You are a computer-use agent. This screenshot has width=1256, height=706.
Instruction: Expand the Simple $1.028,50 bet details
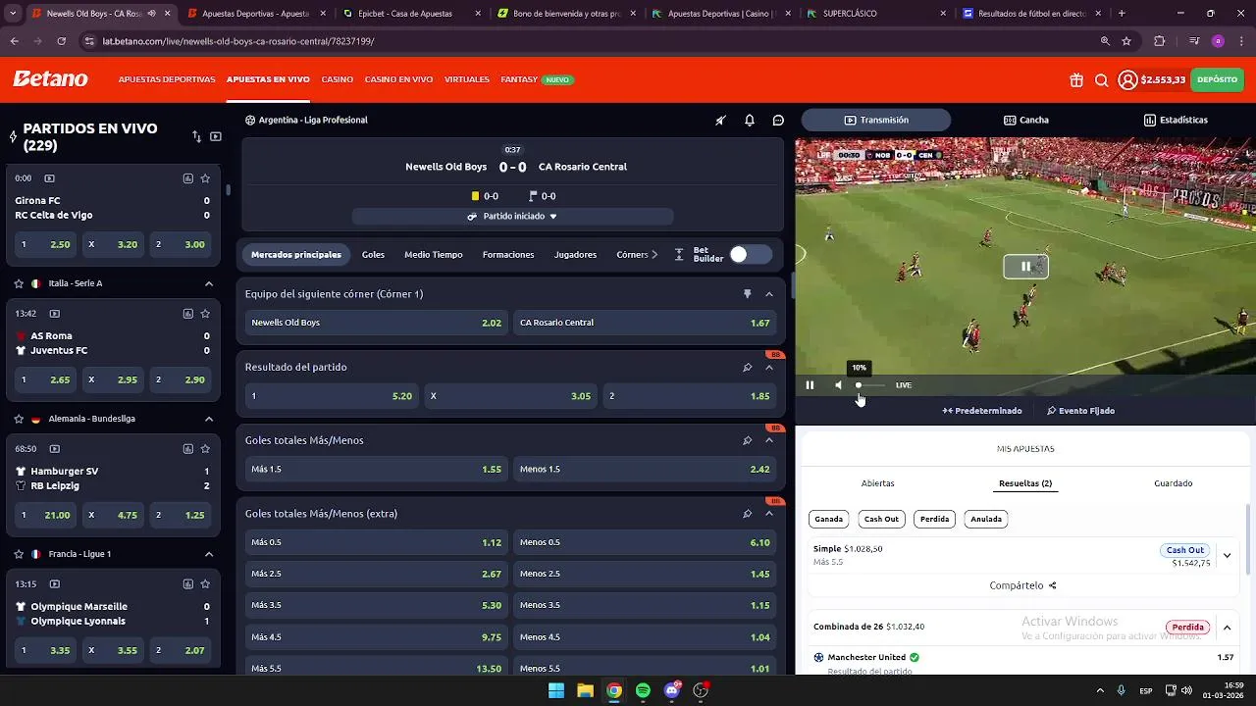(1227, 555)
